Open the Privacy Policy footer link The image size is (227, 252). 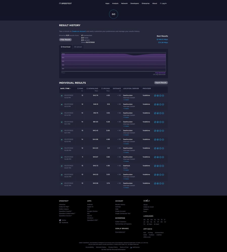tap(113, 247)
